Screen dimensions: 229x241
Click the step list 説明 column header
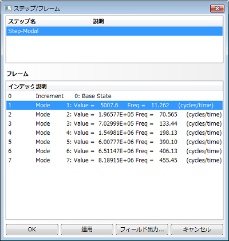[x=156, y=21]
